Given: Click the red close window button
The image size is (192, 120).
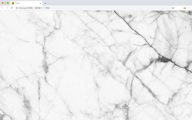Looking at the screenshot, I should pos(3,3).
